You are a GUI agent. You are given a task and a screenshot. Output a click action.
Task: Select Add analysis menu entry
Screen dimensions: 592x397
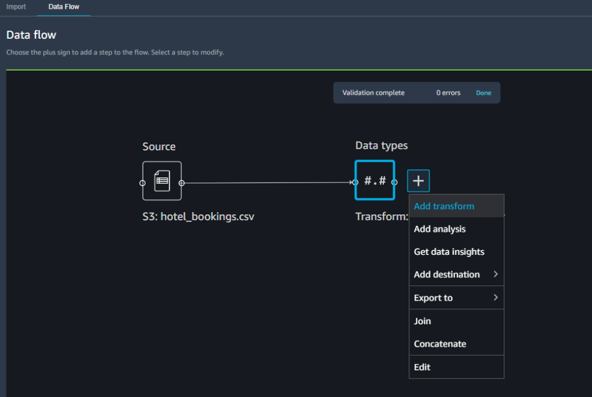click(439, 229)
